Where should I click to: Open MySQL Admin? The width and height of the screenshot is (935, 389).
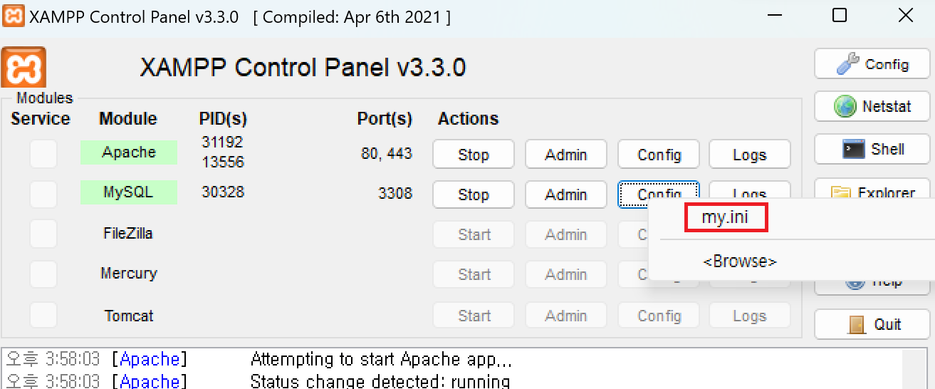565,194
